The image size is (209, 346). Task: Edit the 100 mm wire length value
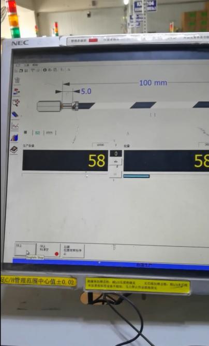point(153,83)
